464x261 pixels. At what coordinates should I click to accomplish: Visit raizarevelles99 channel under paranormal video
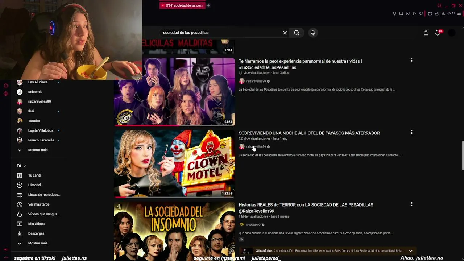[256, 81]
